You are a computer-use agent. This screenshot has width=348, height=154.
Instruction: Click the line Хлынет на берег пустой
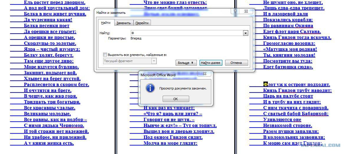click(52, 79)
